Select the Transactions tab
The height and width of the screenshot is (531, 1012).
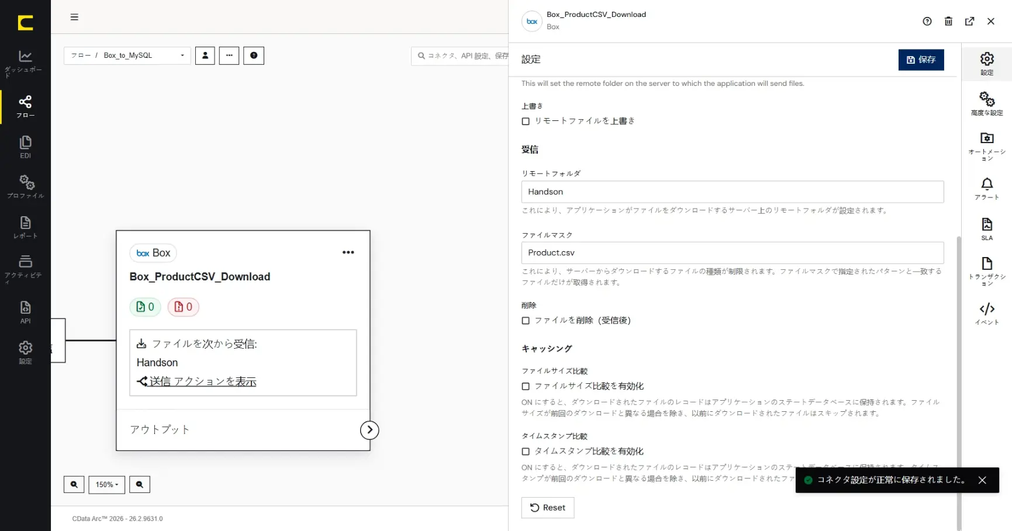pos(987,271)
